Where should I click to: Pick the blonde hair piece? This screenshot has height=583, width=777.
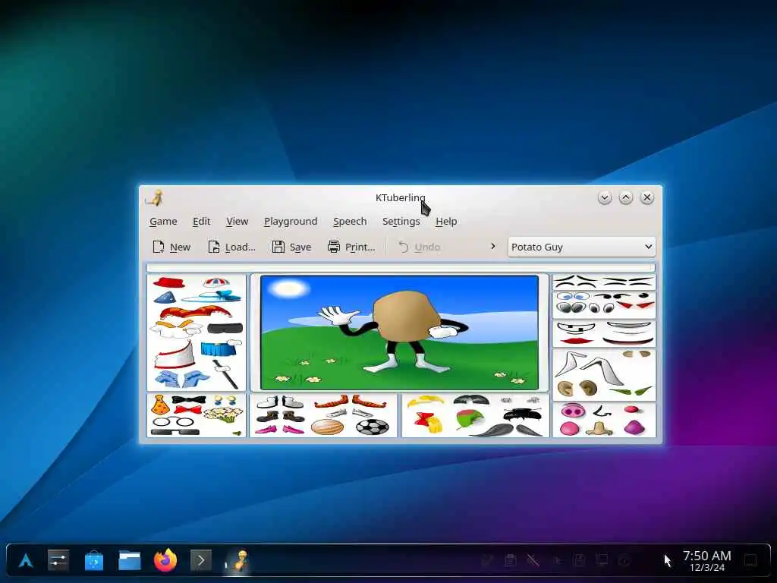(425, 401)
